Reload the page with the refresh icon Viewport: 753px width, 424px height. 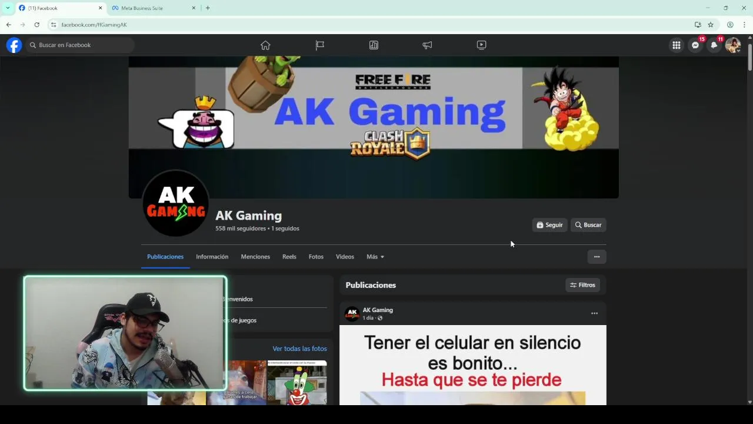(36, 25)
